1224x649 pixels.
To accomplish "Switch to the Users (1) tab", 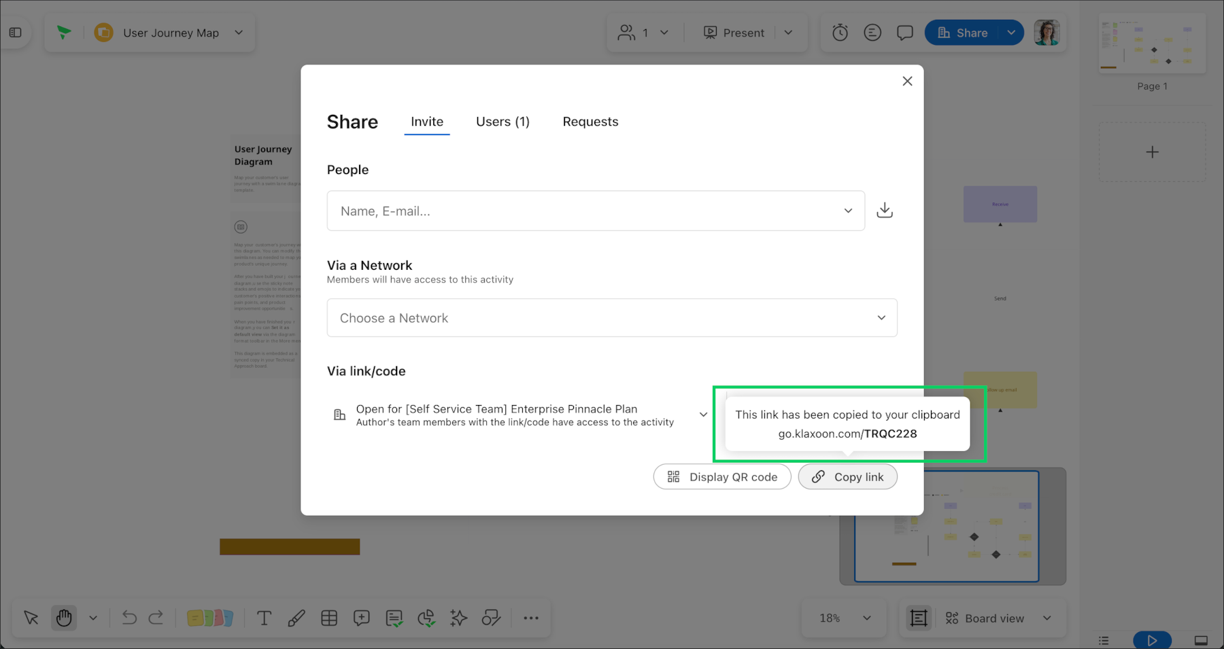I will coord(503,122).
